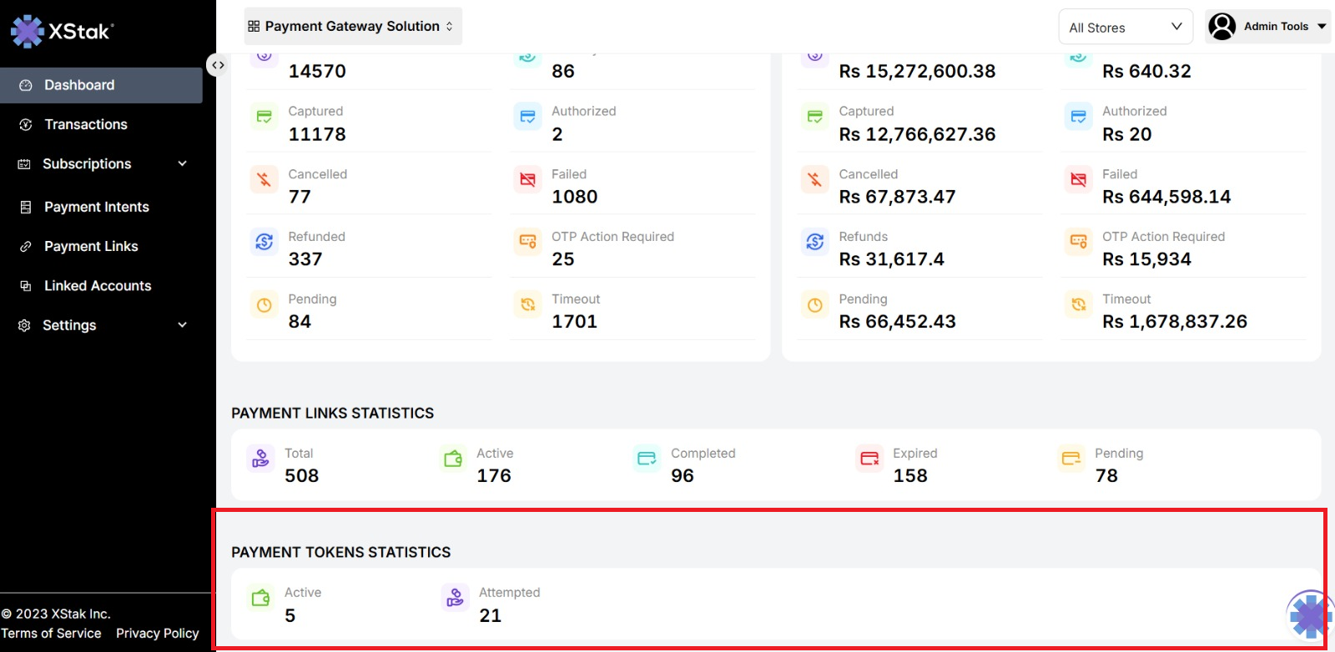This screenshot has height=652, width=1335.
Task: Open the Privacy Policy link
Action: 158,634
